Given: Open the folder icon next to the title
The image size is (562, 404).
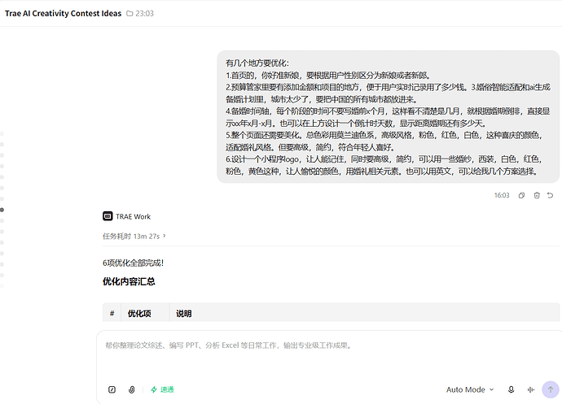Looking at the screenshot, I should [x=130, y=14].
